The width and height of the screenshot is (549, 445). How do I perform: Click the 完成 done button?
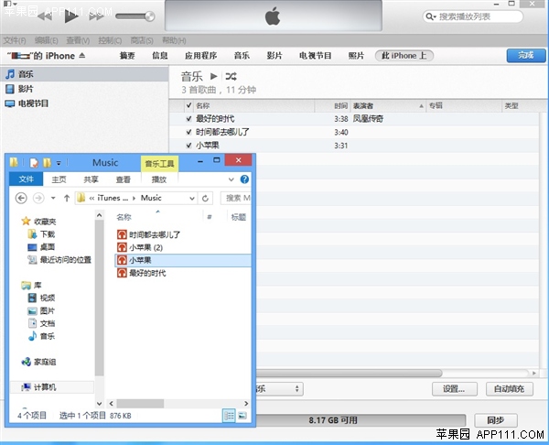(x=525, y=56)
